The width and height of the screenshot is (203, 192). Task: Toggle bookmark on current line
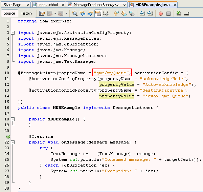tap(132, 14)
